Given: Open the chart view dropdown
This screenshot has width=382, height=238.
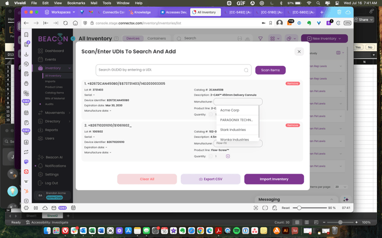Looking at the screenshot, I should pos(291,39).
